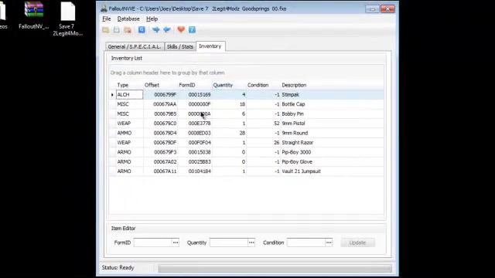Click the close file toolbar icon with red X
The width and height of the screenshot is (495, 278).
tap(128, 30)
